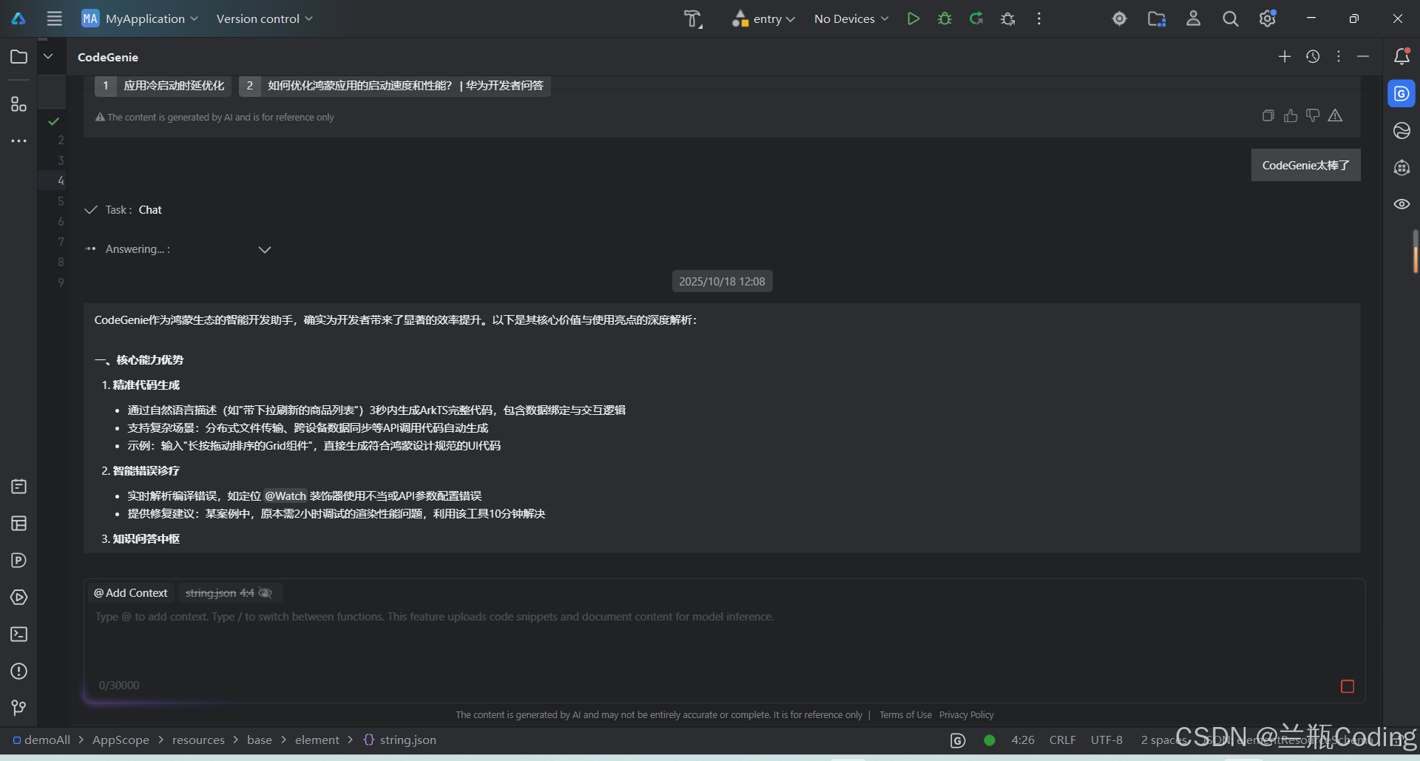
Task: Click the CodeGenie太棒了 message bubble
Action: (x=1306, y=166)
